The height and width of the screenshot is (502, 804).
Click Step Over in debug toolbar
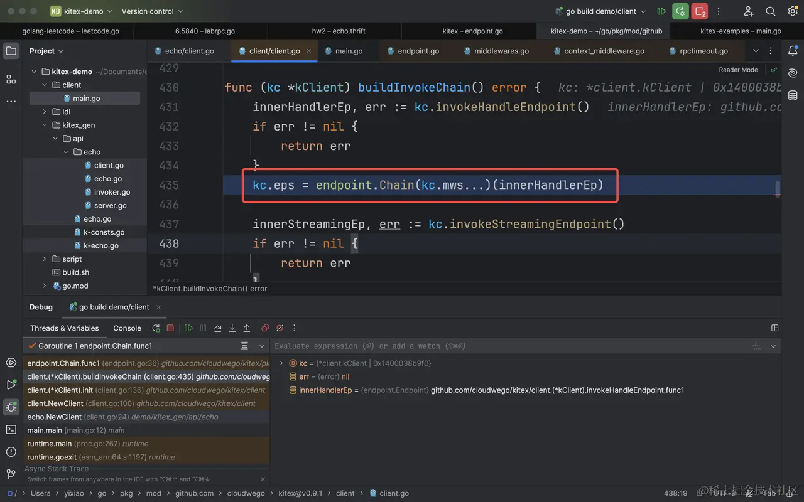coord(217,328)
